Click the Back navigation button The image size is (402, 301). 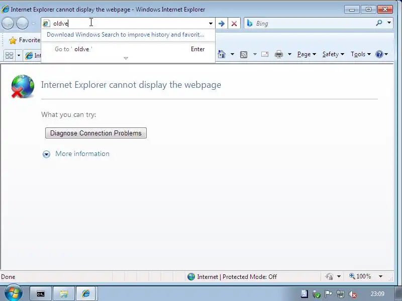(x=8, y=23)
